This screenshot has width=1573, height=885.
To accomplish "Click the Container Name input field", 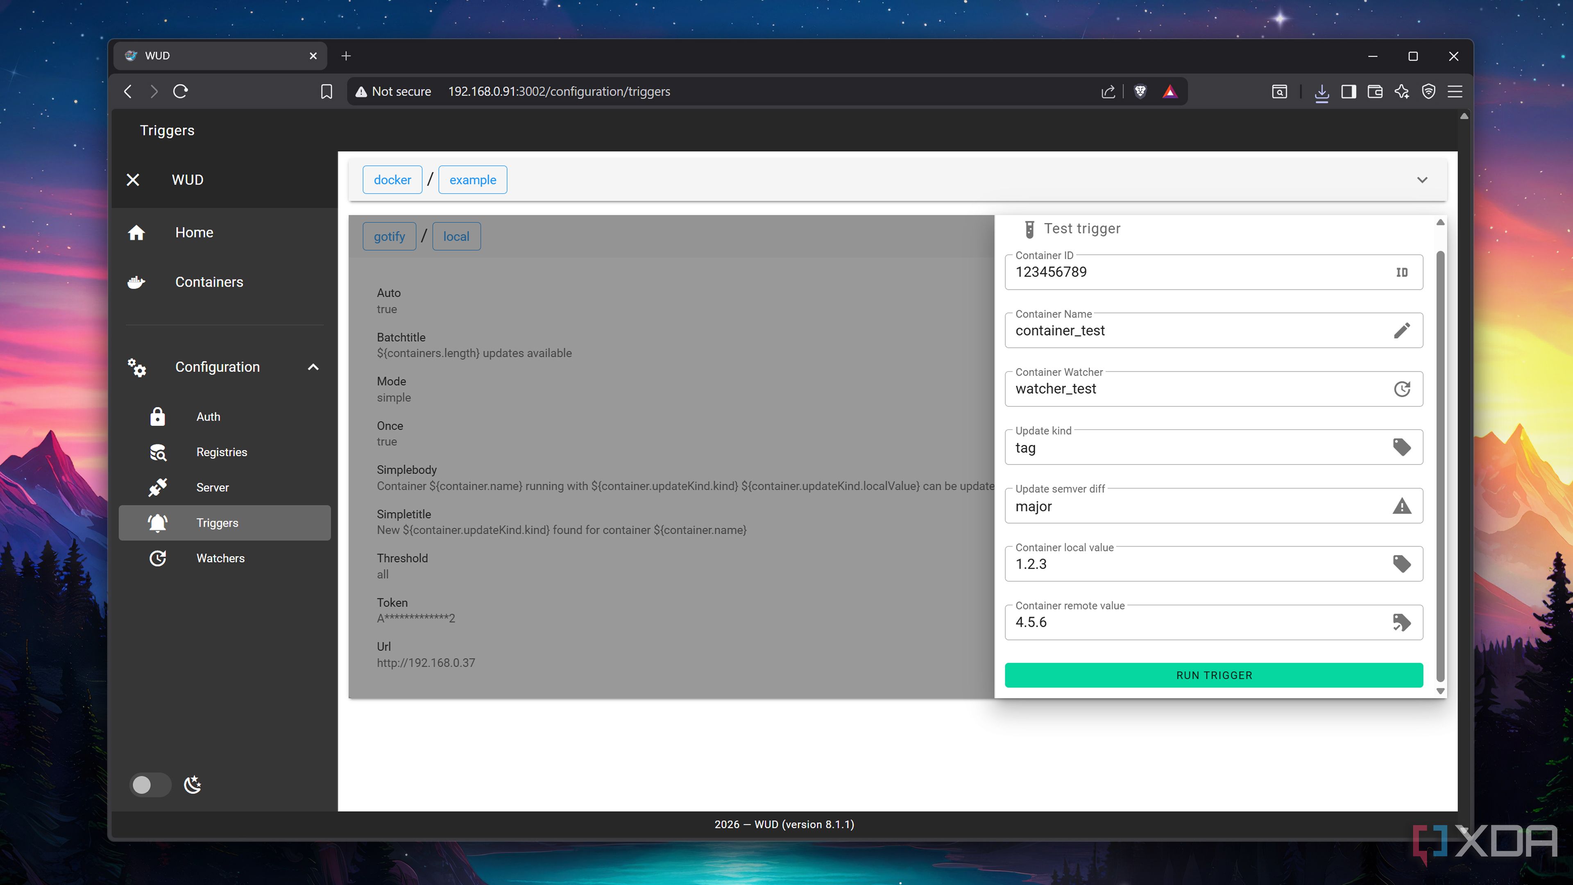I will coord(1197,331).
